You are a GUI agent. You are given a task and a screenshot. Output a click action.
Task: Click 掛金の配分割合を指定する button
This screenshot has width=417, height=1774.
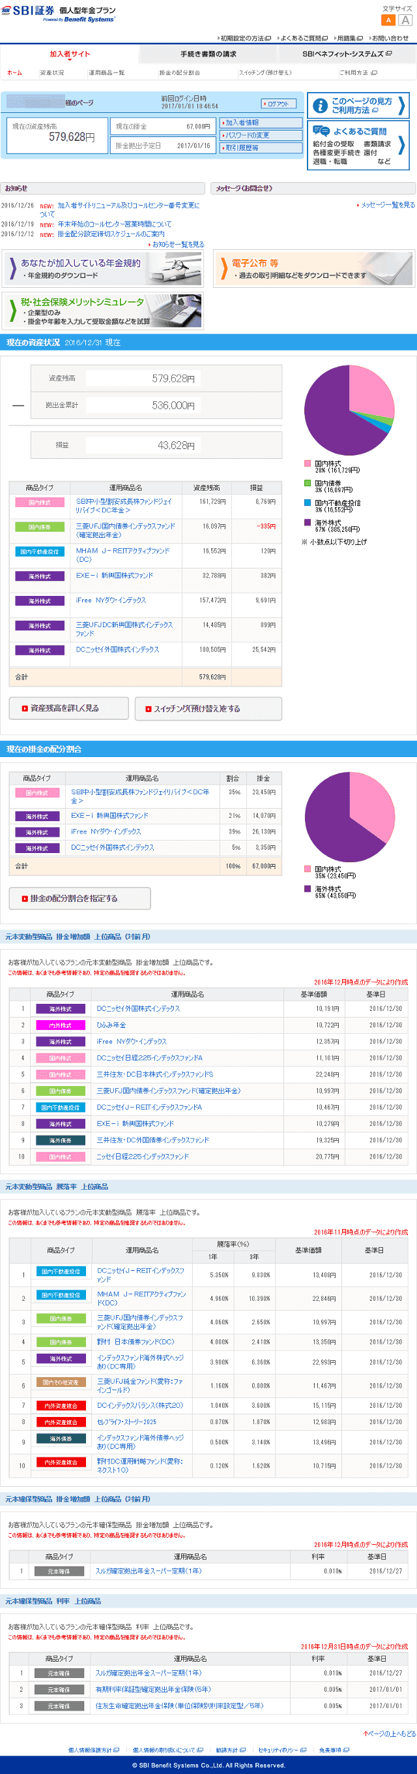[79, 898]
